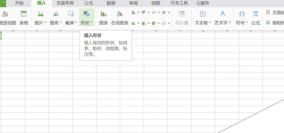Click the 截屏 screenshot icon
Image resolution: width=284 pixels, height=133 pixels.
point(71,14)
